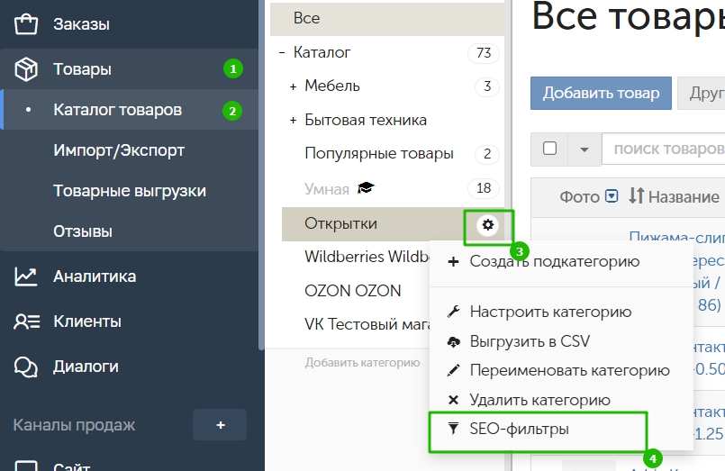Click the gear icon beside Открытки
The width and height of the screenshot is (725, 471).
(x=488, y=225)
